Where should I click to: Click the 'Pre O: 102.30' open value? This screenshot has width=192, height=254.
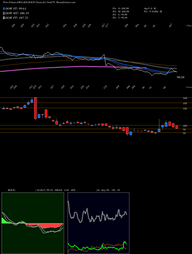click(x=121, y=8)
